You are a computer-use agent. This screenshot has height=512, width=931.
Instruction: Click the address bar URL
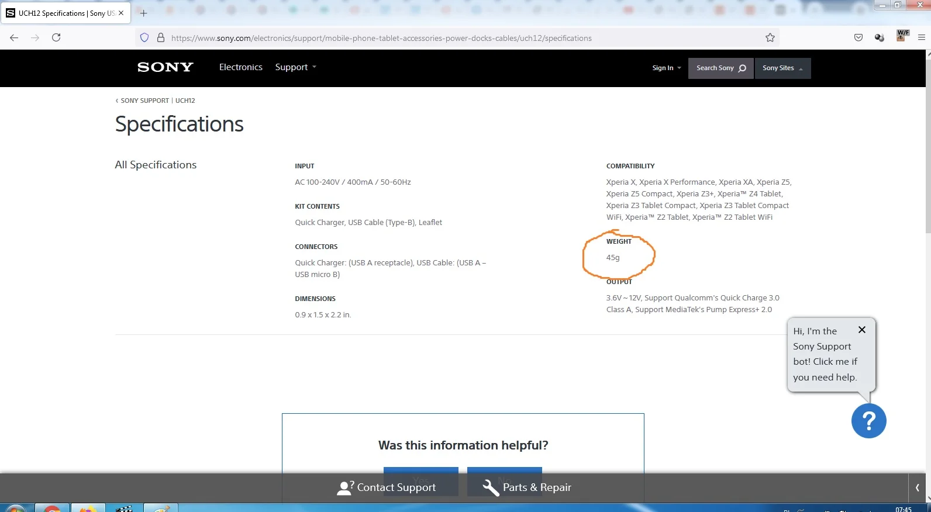coord(381,38)
